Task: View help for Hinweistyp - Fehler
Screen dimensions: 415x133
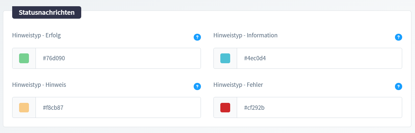Action: 399,86
